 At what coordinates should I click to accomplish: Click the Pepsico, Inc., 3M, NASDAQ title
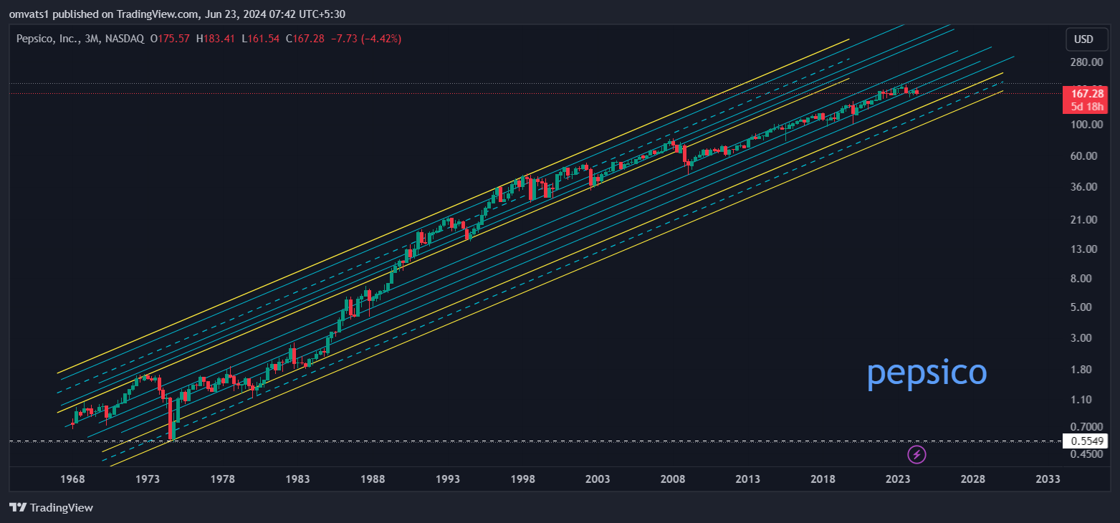pos(80,39)
